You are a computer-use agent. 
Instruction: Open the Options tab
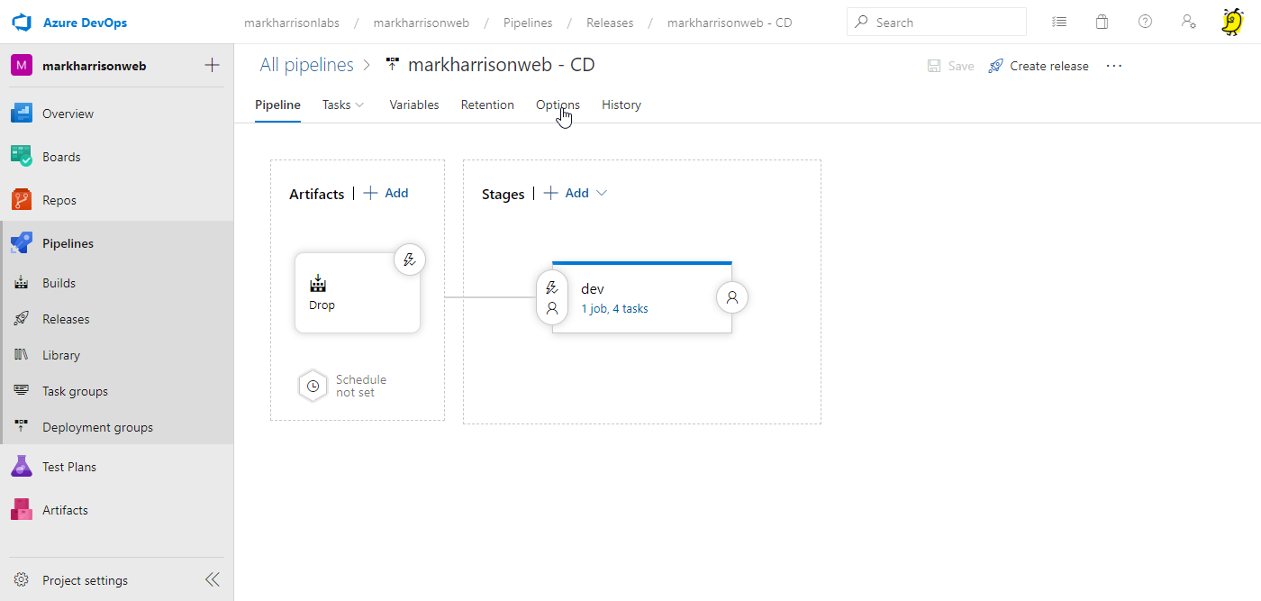558,105
